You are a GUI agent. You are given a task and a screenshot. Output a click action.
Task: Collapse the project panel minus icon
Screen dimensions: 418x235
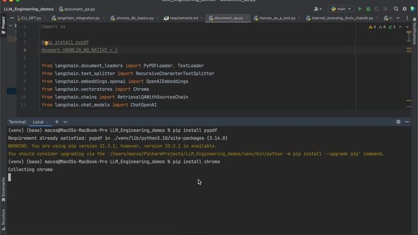12,18
